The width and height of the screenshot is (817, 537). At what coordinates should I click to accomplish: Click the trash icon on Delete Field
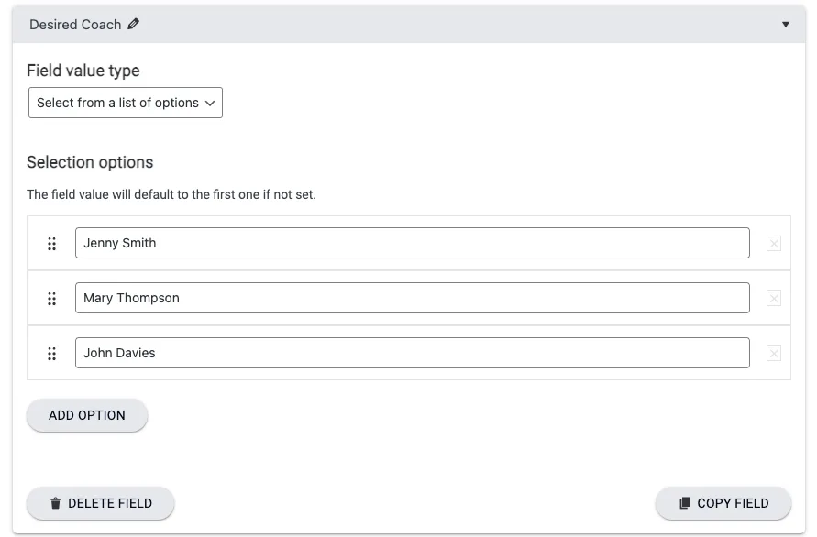[x=56, y=503]
